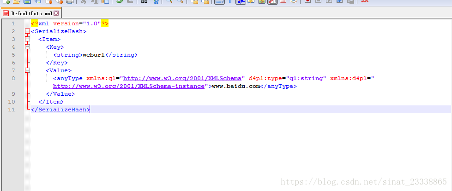The image size is (452, 191).
Task: Collapse the Item node fold marker
Action: pyautogui.click(x=27, y=39)
